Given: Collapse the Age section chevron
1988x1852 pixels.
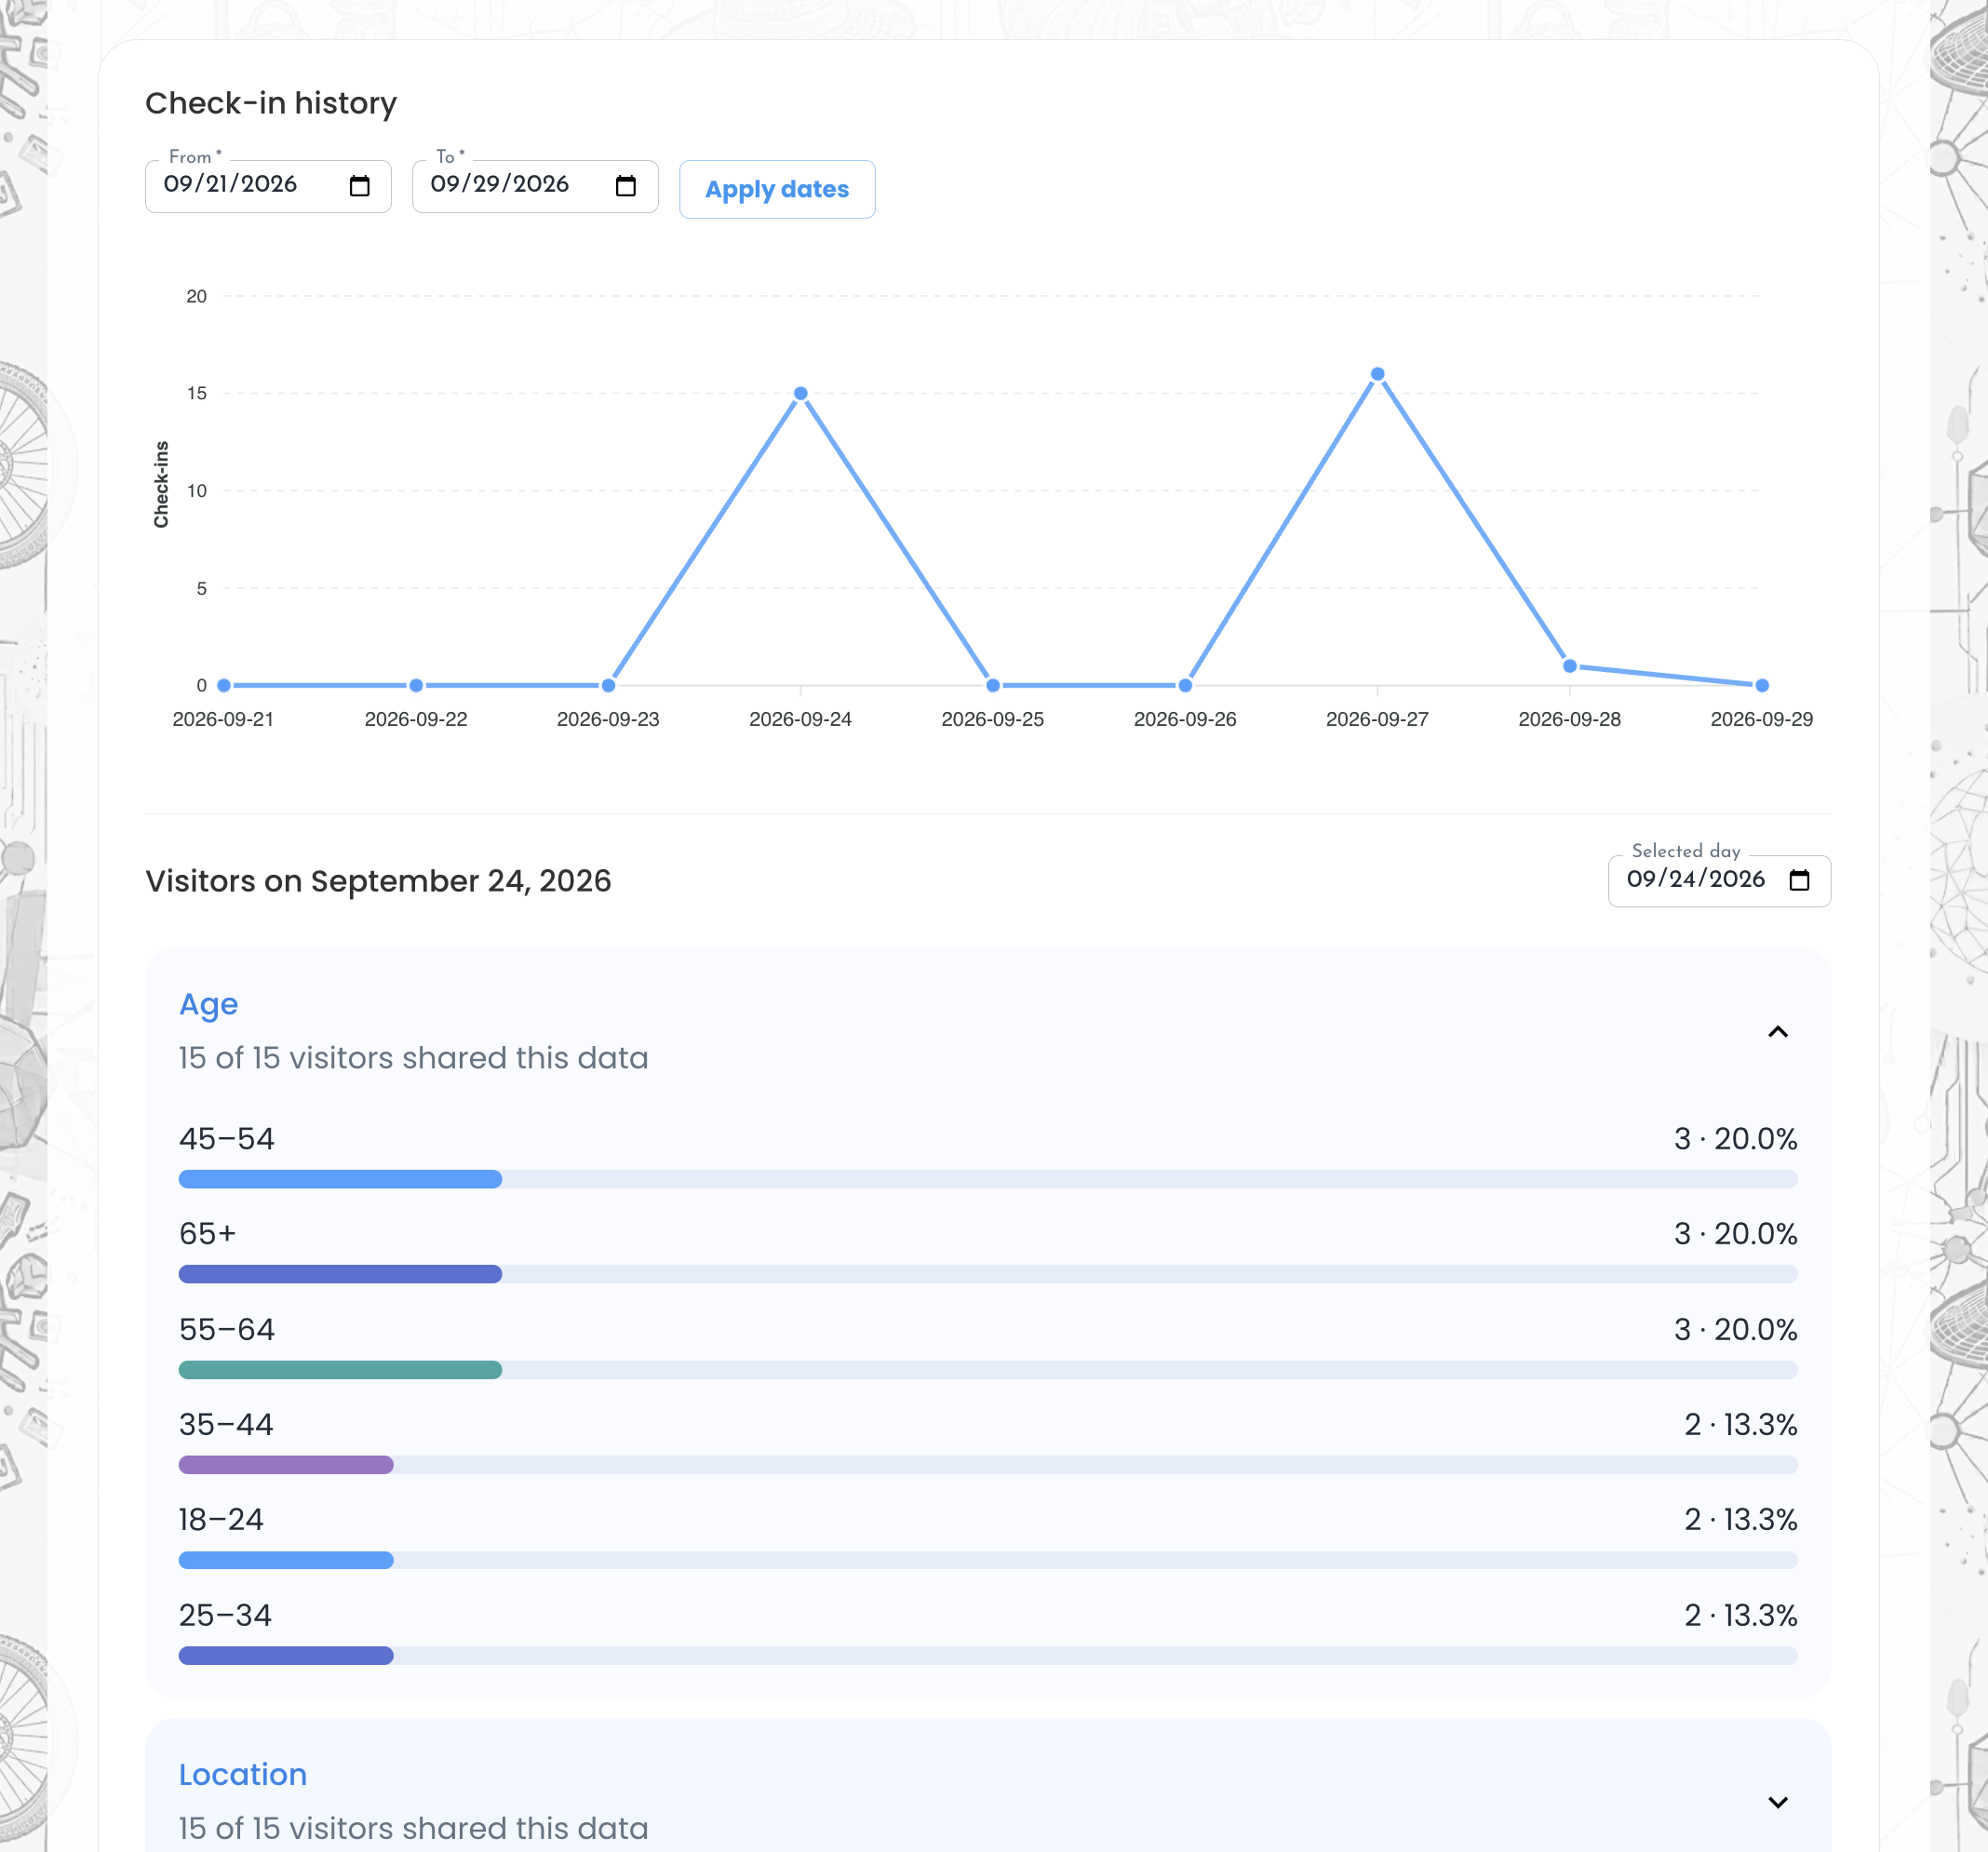Looking at the screenshot, I should [x=1777, y=1031].
